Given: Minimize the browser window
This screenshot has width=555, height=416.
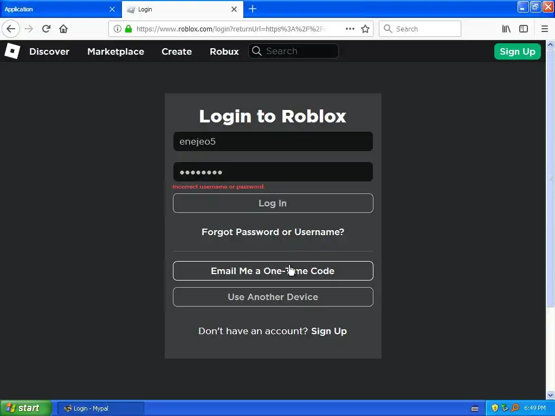Looking at the screenshot, I should 523,6.
